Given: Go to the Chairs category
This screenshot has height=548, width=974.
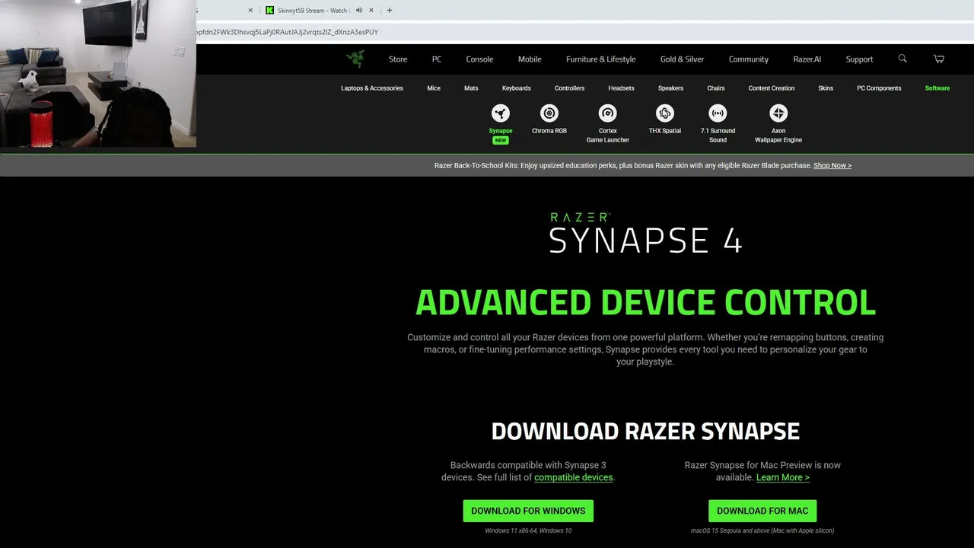Looking at the screenshot, I should click(x=716, y=88).
